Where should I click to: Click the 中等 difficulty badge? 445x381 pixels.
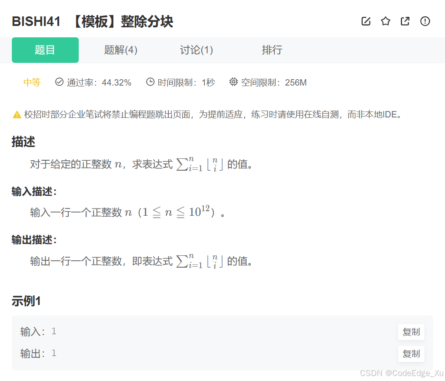(x=32, y=82)
